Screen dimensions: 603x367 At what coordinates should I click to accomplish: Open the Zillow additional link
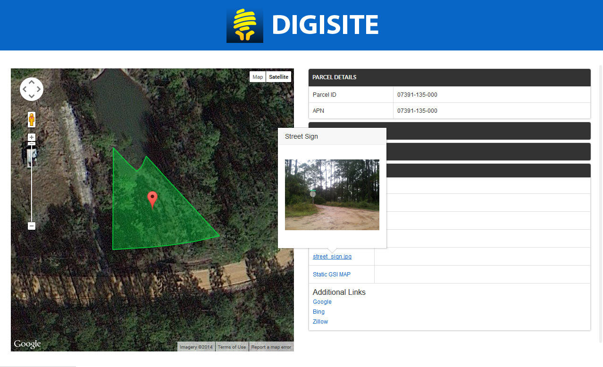pyautogui.click(x=320, y=322)
